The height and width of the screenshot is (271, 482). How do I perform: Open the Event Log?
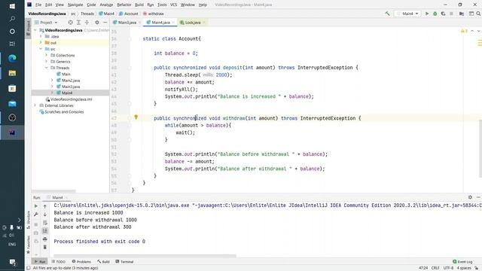pyautogui.click(x=462, y=261)
